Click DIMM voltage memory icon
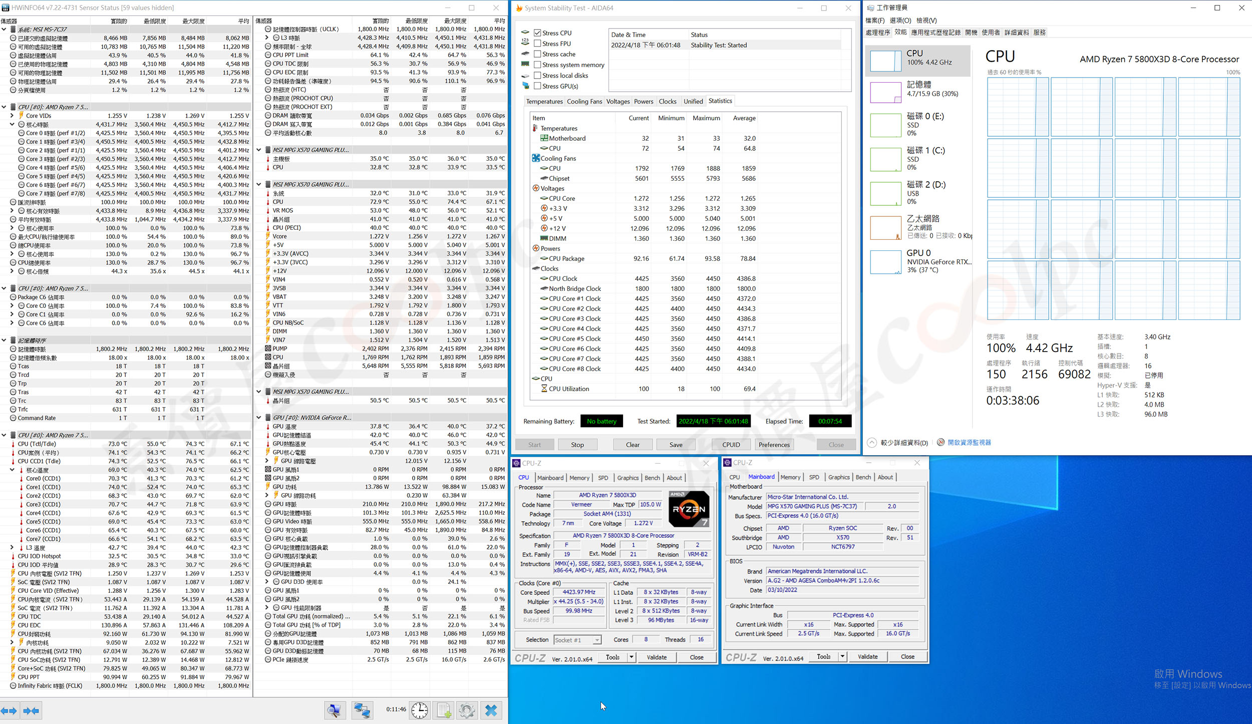Screen dimensions: 1252x724 click(544, 238)
